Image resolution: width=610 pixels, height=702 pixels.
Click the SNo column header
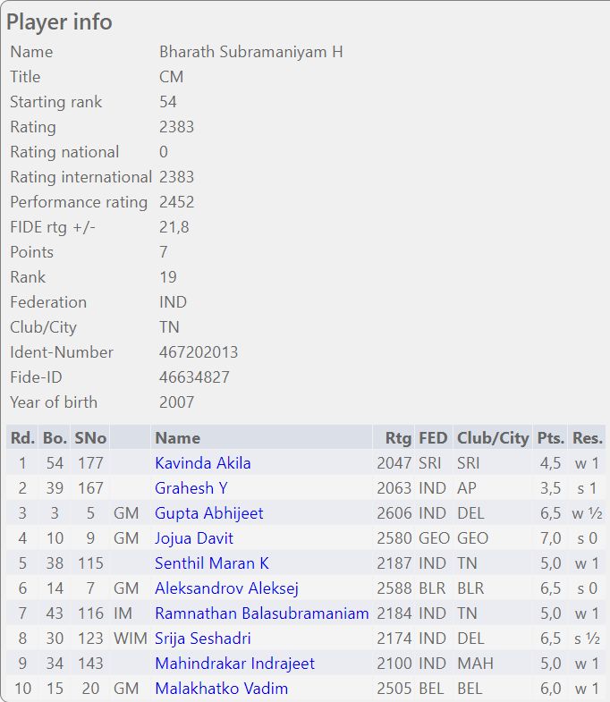90,438
